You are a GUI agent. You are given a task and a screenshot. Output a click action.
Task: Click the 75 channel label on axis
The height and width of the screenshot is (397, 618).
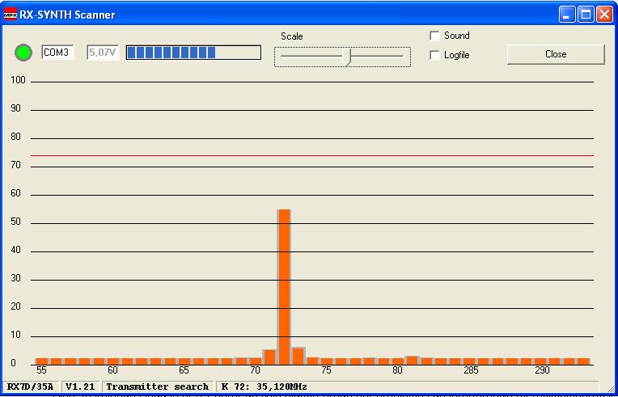coord(326,370)
